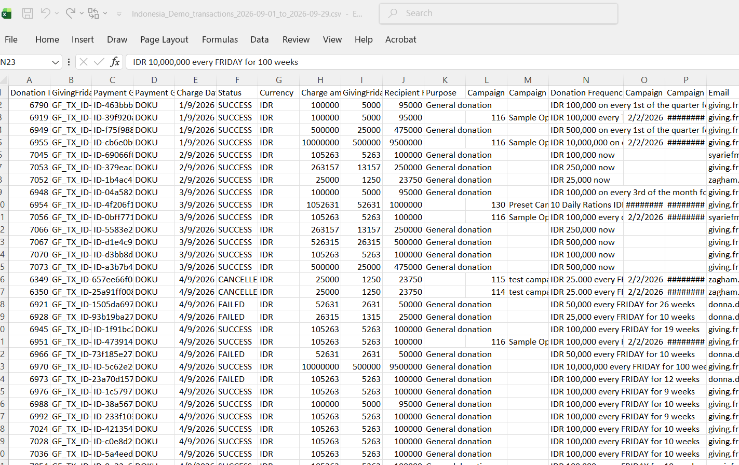The image size is (739, 465).
Task: Click the Save icon in title bar
Action: (28, 13)
